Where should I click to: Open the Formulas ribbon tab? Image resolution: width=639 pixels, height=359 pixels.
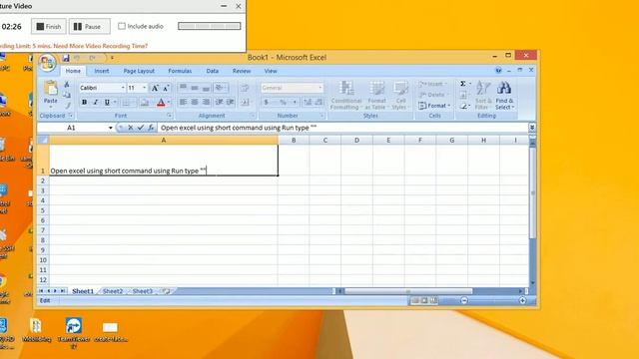180,71
